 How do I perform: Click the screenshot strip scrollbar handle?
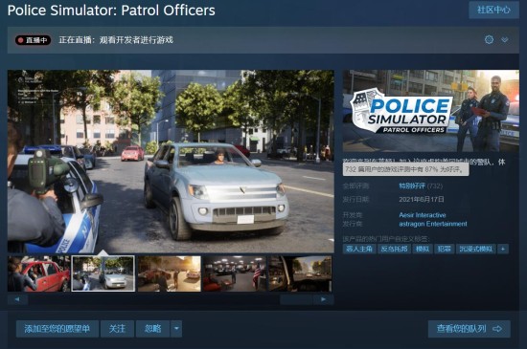(x=296, y=299)
